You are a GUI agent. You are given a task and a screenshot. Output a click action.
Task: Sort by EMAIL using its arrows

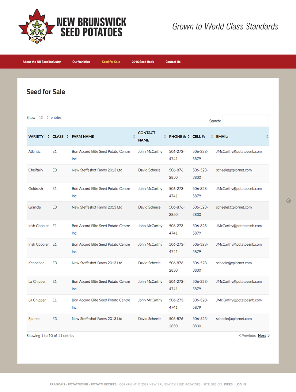[x=267, y=137]
